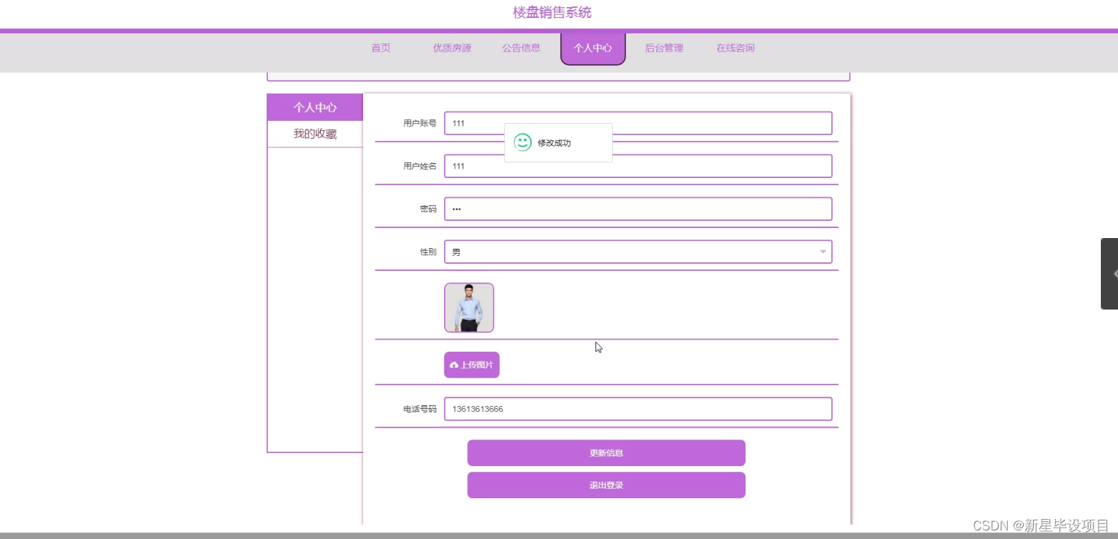Click the green smiley icon in success popup
This screenshot has height=539, width=1118.
click(524, 142)
